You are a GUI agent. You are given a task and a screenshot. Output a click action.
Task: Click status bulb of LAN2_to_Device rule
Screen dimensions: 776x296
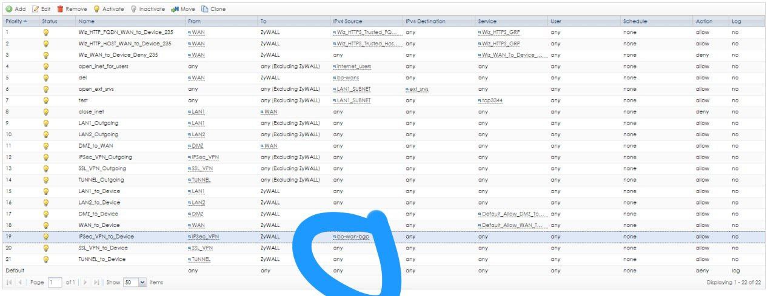(x=45, y=203)
